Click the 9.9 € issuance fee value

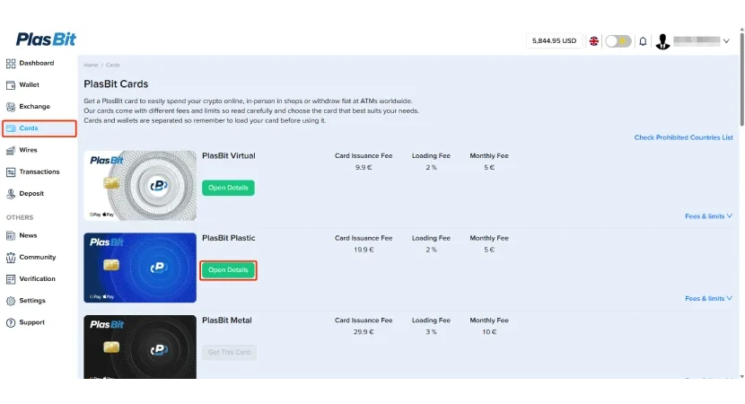click(x=364, y=168)
